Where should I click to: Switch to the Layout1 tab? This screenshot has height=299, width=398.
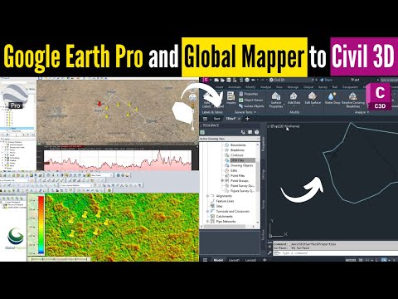[x=234, y=260]
